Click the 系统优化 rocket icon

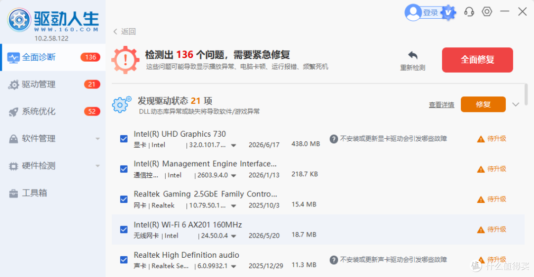(13, 112)
